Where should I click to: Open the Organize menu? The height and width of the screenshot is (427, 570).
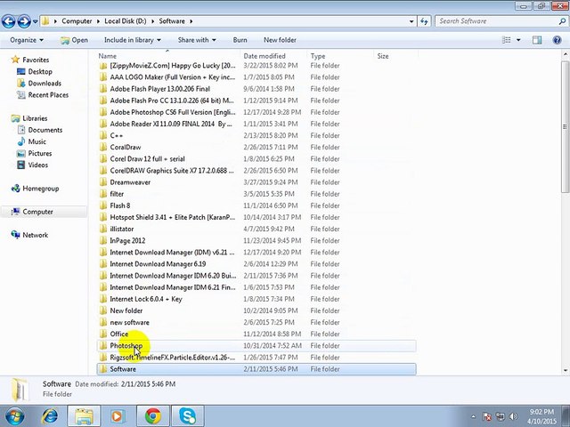pyautogui.click(x=27, y=40)
